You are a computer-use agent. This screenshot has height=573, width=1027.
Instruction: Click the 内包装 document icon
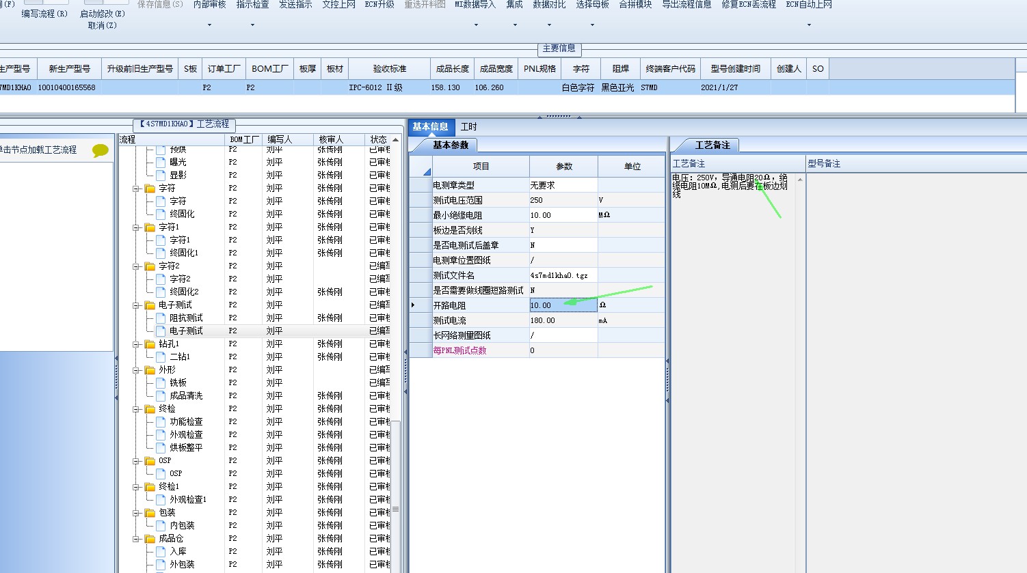point(161,525)
